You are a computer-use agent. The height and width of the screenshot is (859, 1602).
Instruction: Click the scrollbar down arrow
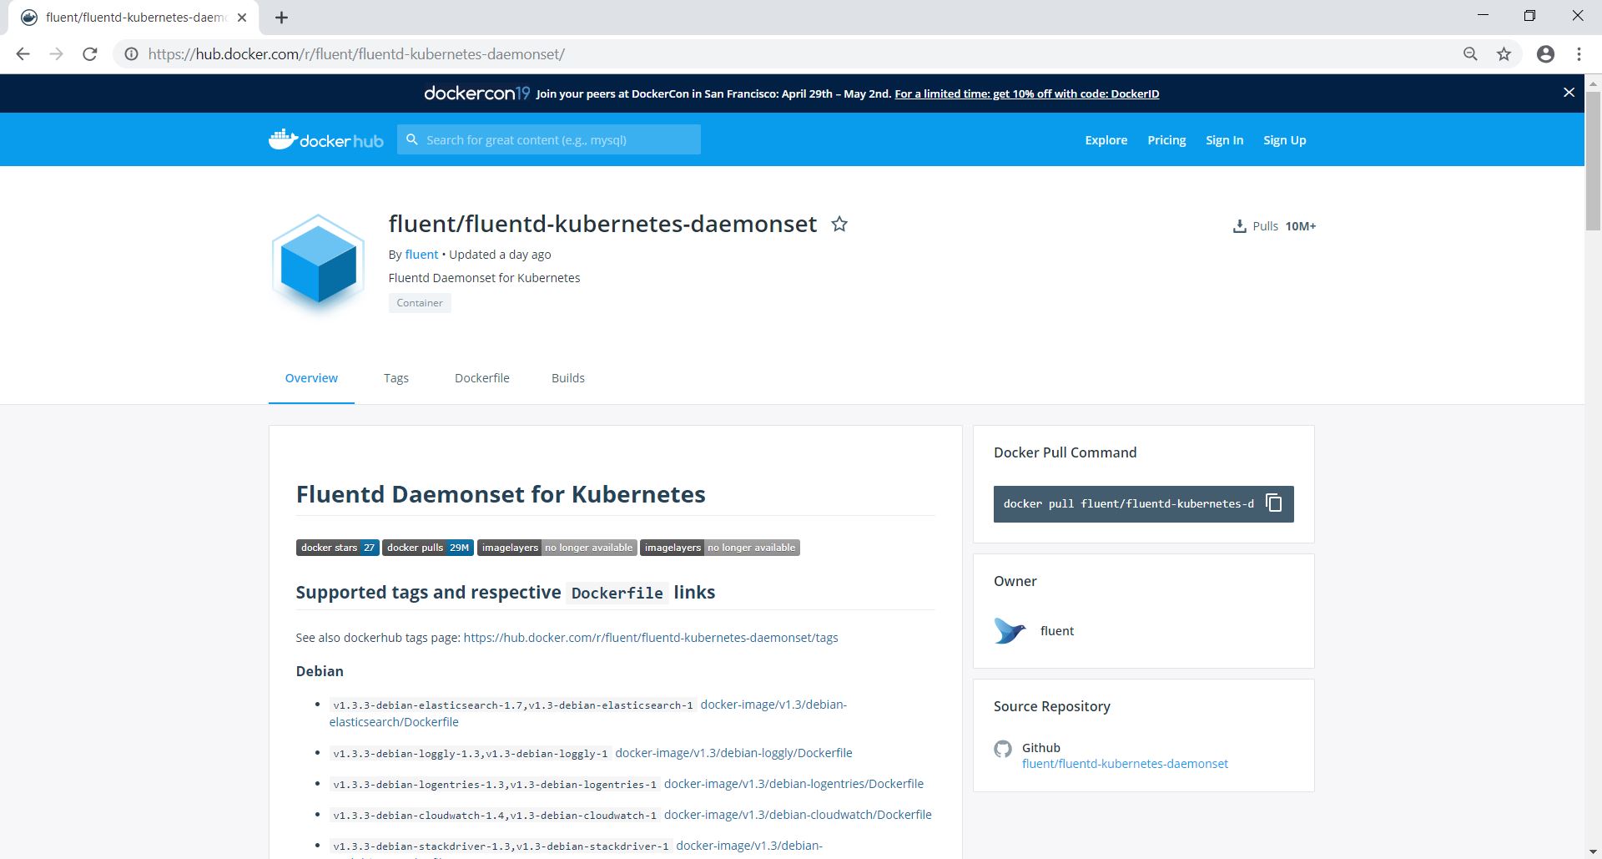pyautogui.click(x=1593, y=851)
